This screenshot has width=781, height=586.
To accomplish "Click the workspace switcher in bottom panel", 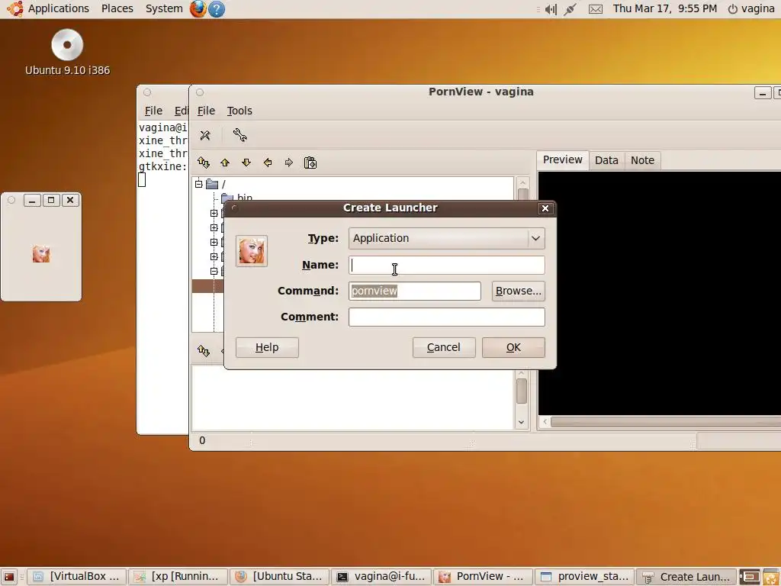I will click(749, 577).
